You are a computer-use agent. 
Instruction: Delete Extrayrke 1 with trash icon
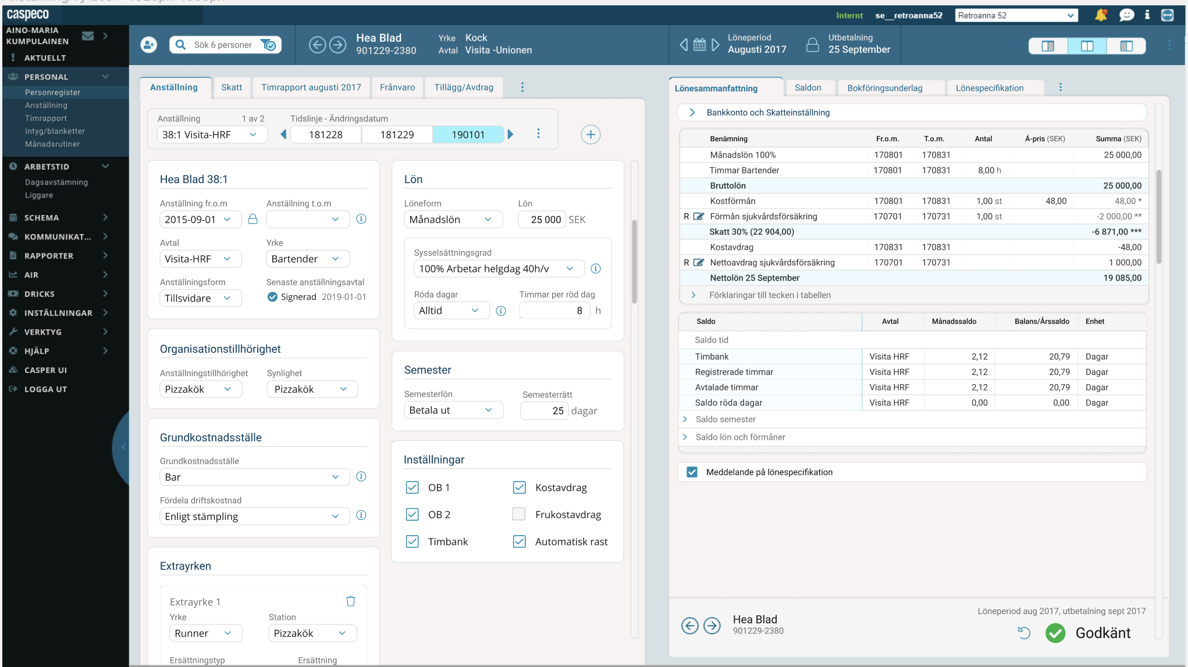[351, 601]
